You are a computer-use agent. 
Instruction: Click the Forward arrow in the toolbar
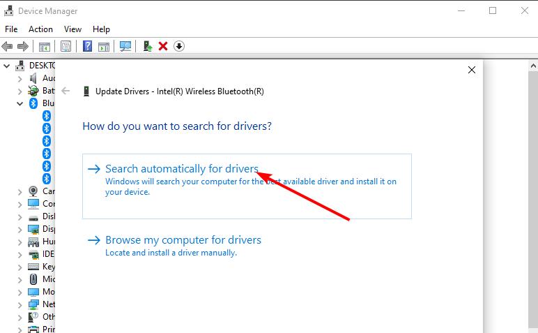[22, 46]
